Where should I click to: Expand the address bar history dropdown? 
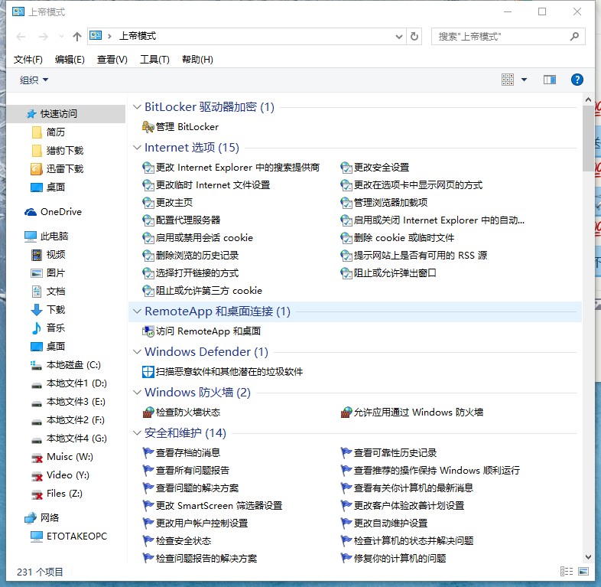point(399,37)
